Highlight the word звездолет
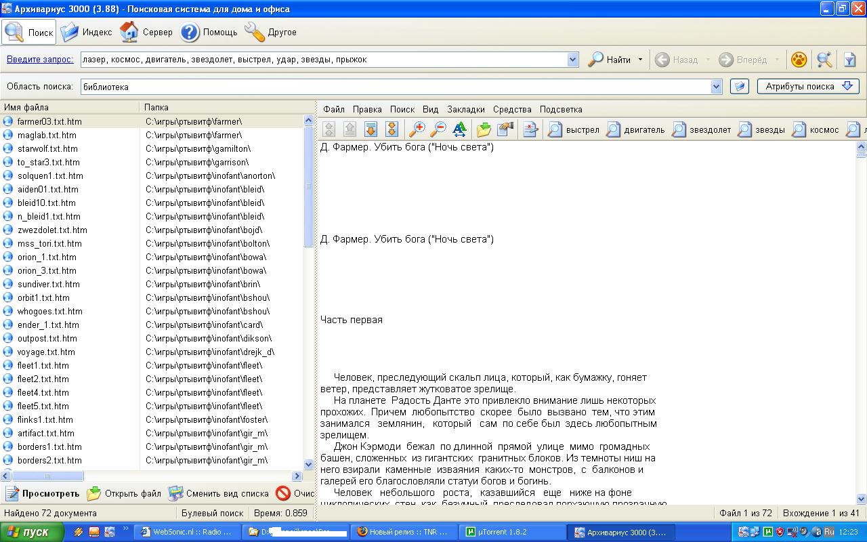The height and width of the screenshot is (542, 867). tap(702, 129)
